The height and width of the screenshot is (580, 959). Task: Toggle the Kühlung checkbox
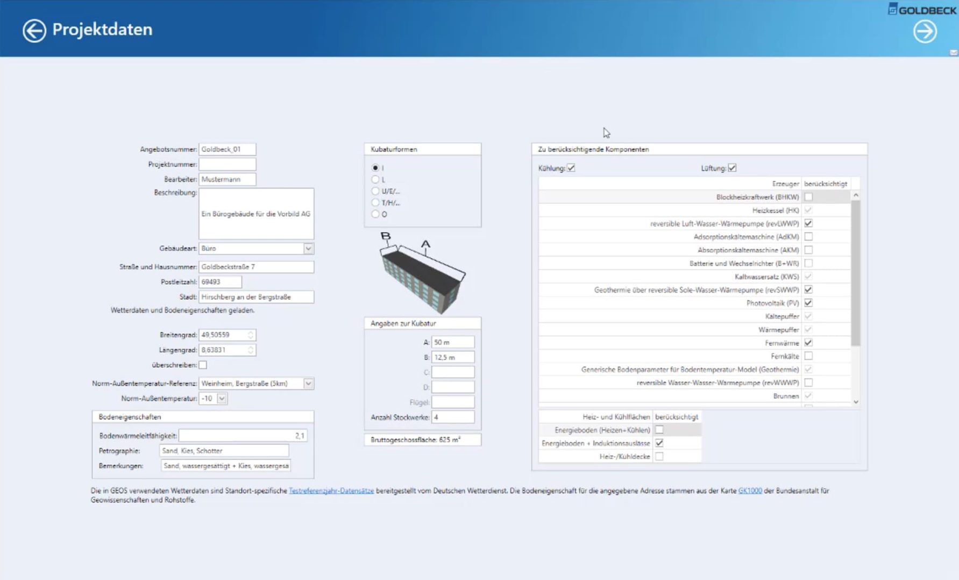click(571, 168)
